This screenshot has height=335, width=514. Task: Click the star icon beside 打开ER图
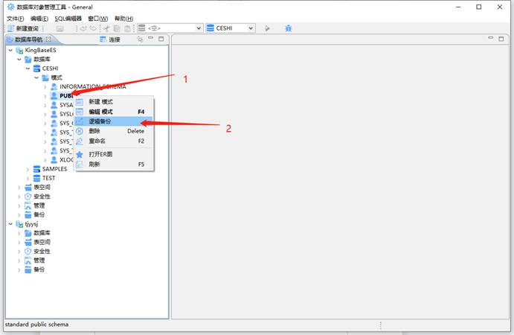[x=80, y=154]
